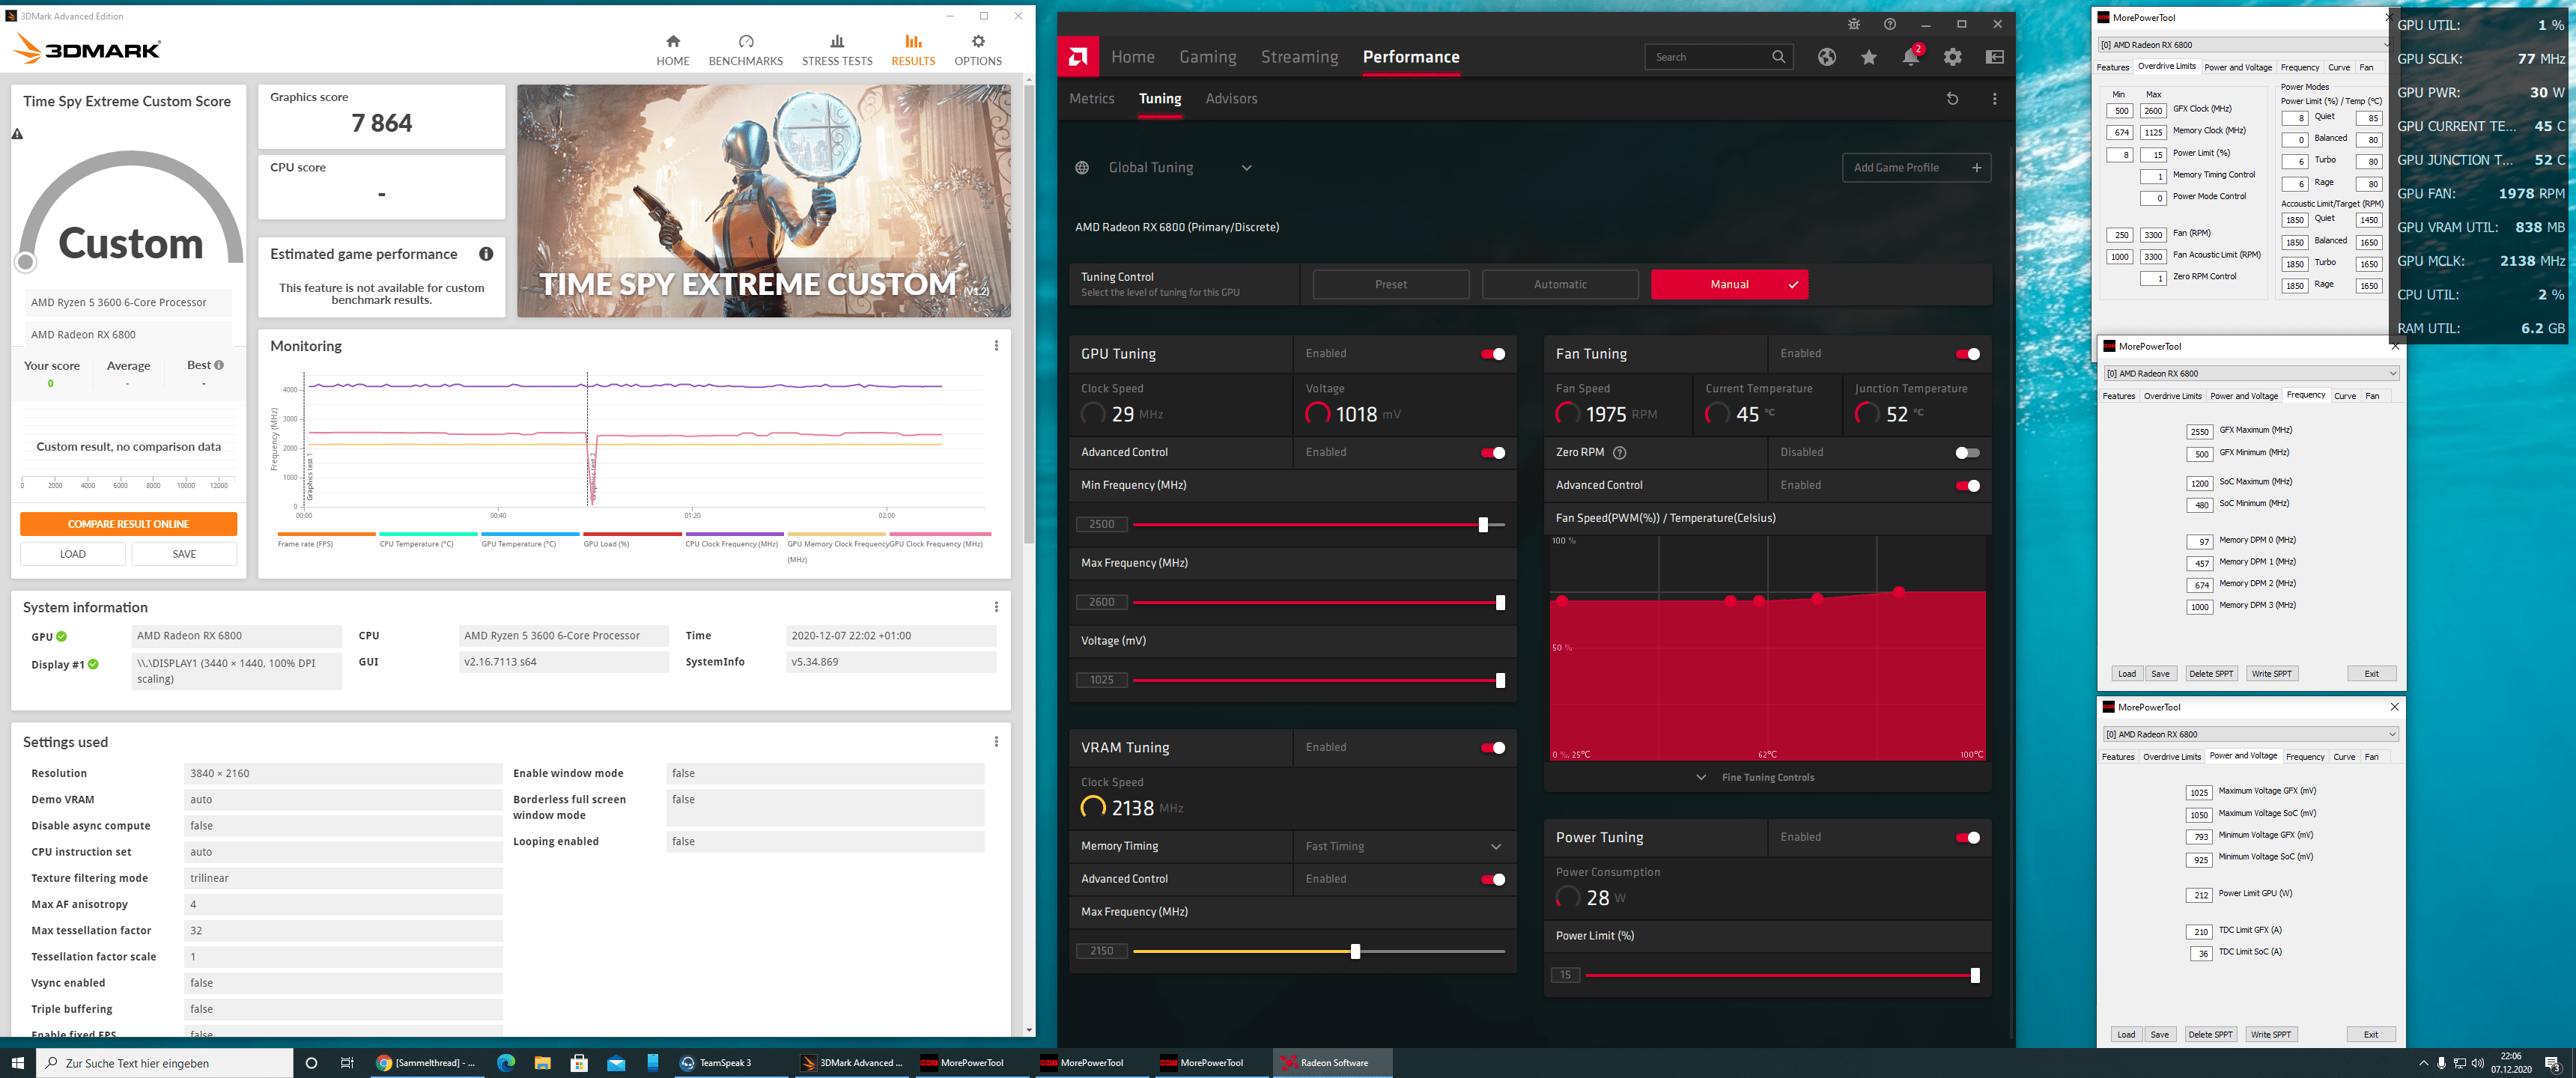
Task: Toggle VRAM Advanced Control switch
Action: pos(1493,880)
